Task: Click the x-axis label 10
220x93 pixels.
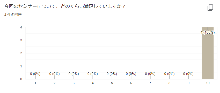Action: (208, 83)
